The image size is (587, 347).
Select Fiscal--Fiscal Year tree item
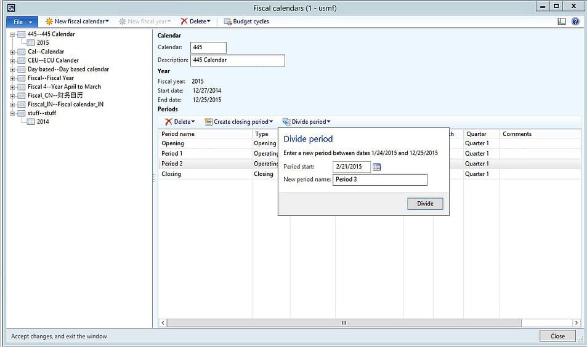click(51, 78)
